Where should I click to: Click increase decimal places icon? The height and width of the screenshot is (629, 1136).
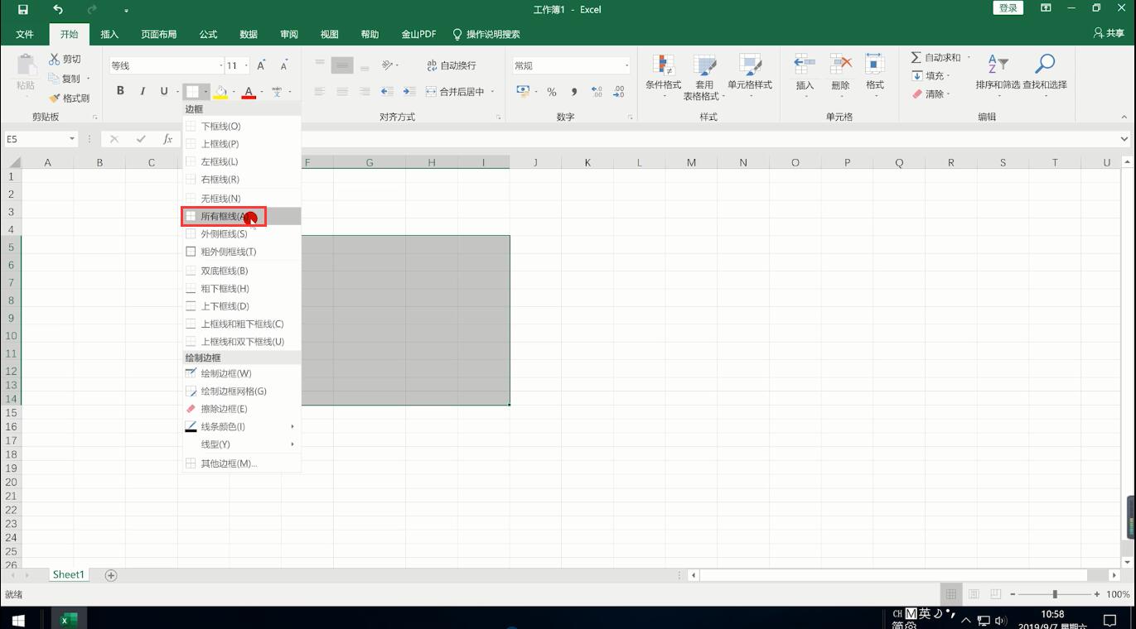(x=597, y=92)
